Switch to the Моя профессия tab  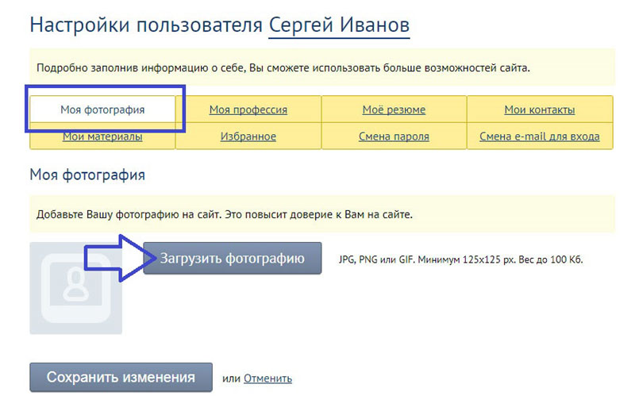point(248,109)
